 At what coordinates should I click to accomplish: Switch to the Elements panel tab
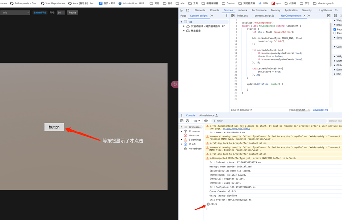200,10
